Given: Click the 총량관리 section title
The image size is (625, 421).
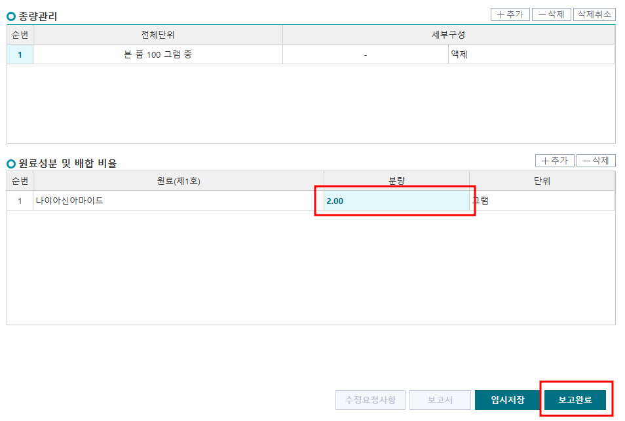Looking at the screenshot, I should pos(38,16).
